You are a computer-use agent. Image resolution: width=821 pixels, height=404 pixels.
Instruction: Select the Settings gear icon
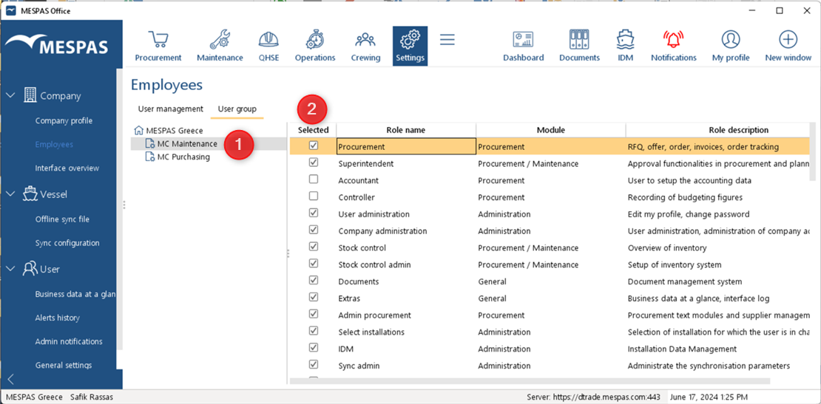point(410,40)
